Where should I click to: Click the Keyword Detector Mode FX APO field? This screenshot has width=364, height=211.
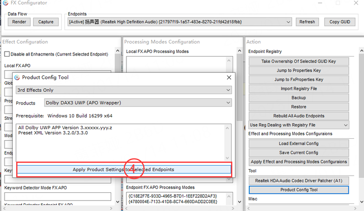tap(57, 196)
